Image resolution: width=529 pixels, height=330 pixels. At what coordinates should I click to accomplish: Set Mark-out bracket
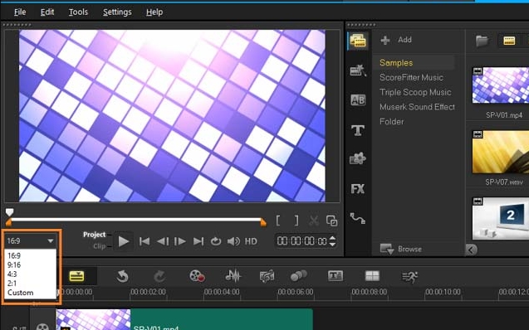point(296,221)
